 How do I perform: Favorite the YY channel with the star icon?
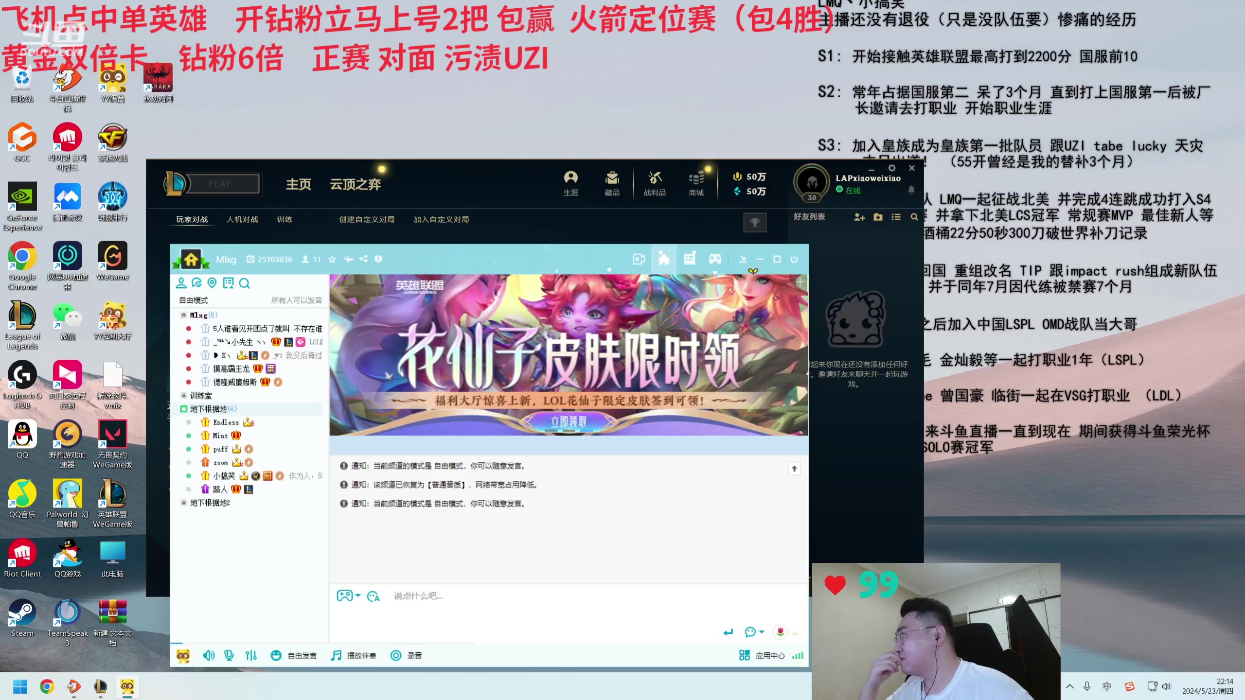tap(332, 259)
